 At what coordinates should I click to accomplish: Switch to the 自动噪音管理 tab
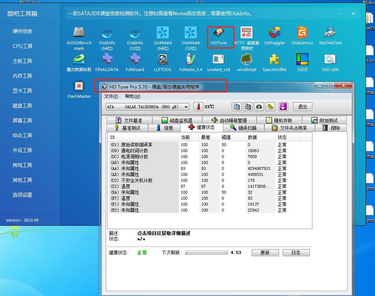pyautogui.click(x=229, y=120)
